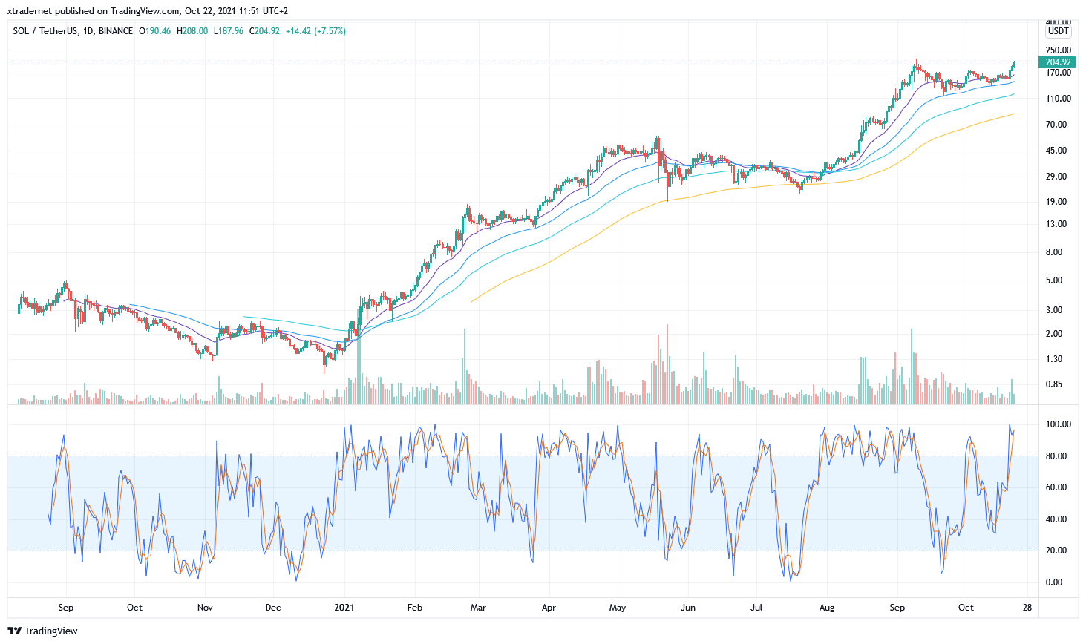
Task: Click the 19.00 price axis label
Action: point(1056,202)
